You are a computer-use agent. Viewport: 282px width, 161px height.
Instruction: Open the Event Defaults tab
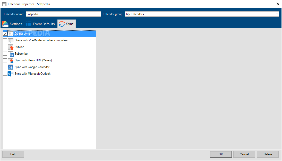pyautogui.click(x=40, y=24)
